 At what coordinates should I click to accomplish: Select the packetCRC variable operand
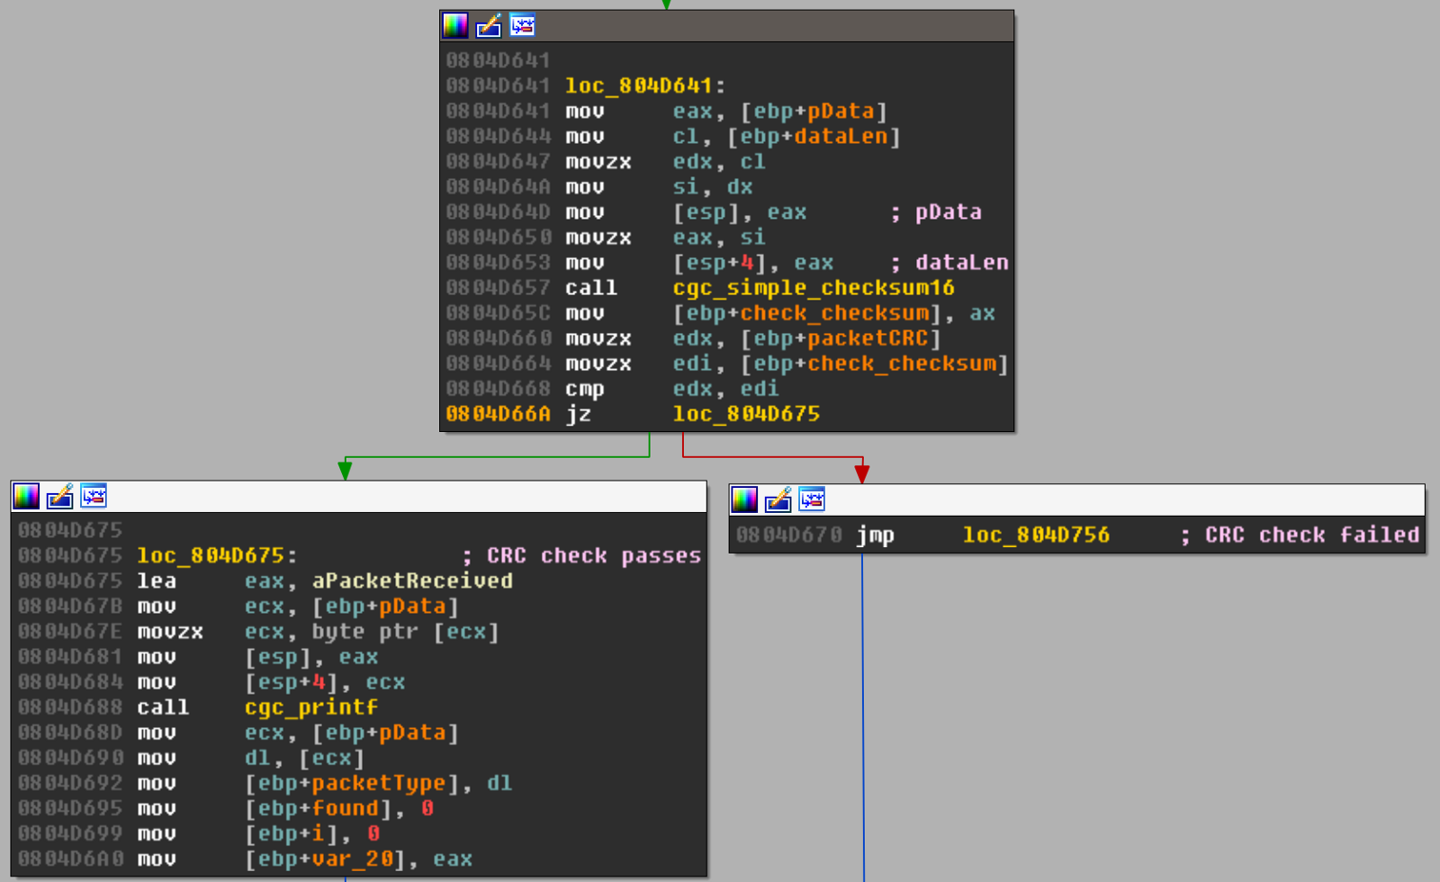868,338
